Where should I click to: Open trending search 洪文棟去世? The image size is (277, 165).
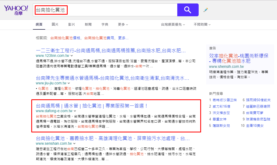pyautogui.click(x=221, y=113)
